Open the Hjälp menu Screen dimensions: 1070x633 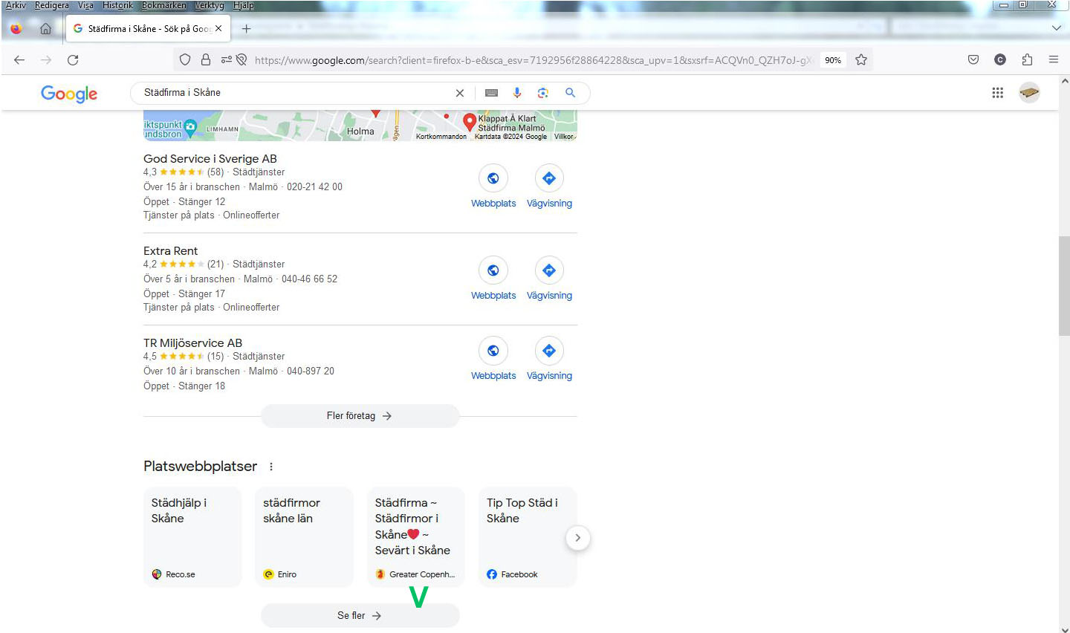[243, 5]
